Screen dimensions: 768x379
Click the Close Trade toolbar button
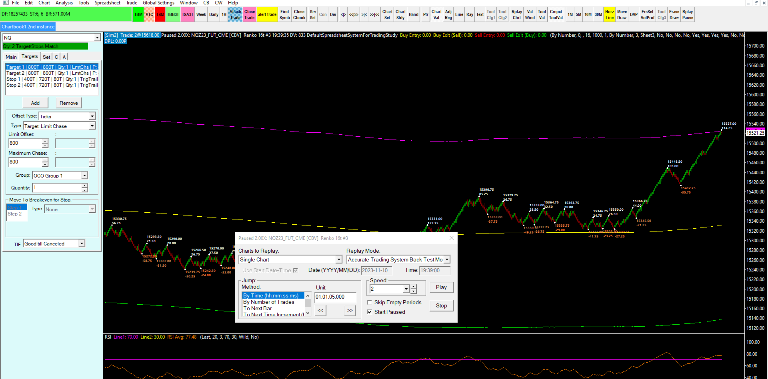pyautogui.click(x=249, y=14)
